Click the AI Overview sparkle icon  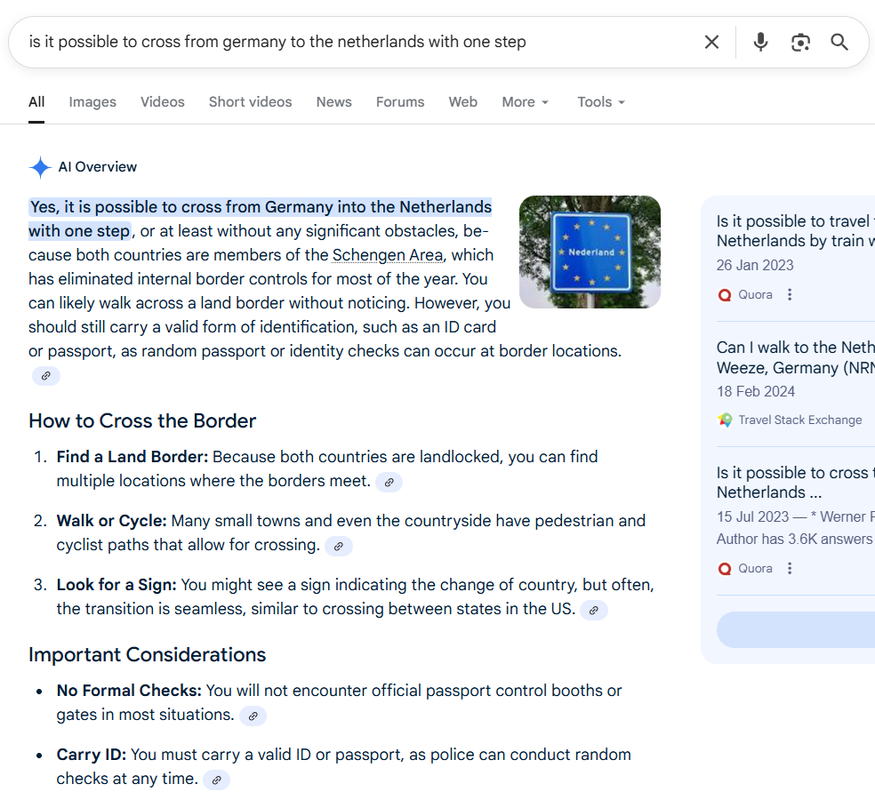pos(40,167)
